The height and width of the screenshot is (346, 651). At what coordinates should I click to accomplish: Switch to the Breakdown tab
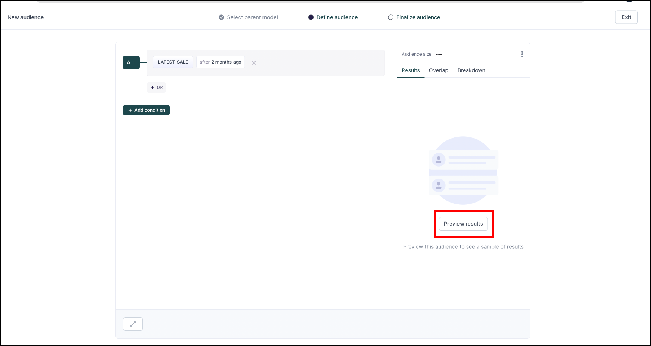click(x=471, y=70)
